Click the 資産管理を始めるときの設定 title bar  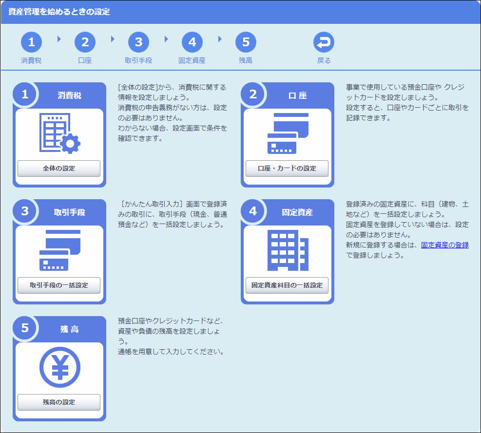coord(59,12)
